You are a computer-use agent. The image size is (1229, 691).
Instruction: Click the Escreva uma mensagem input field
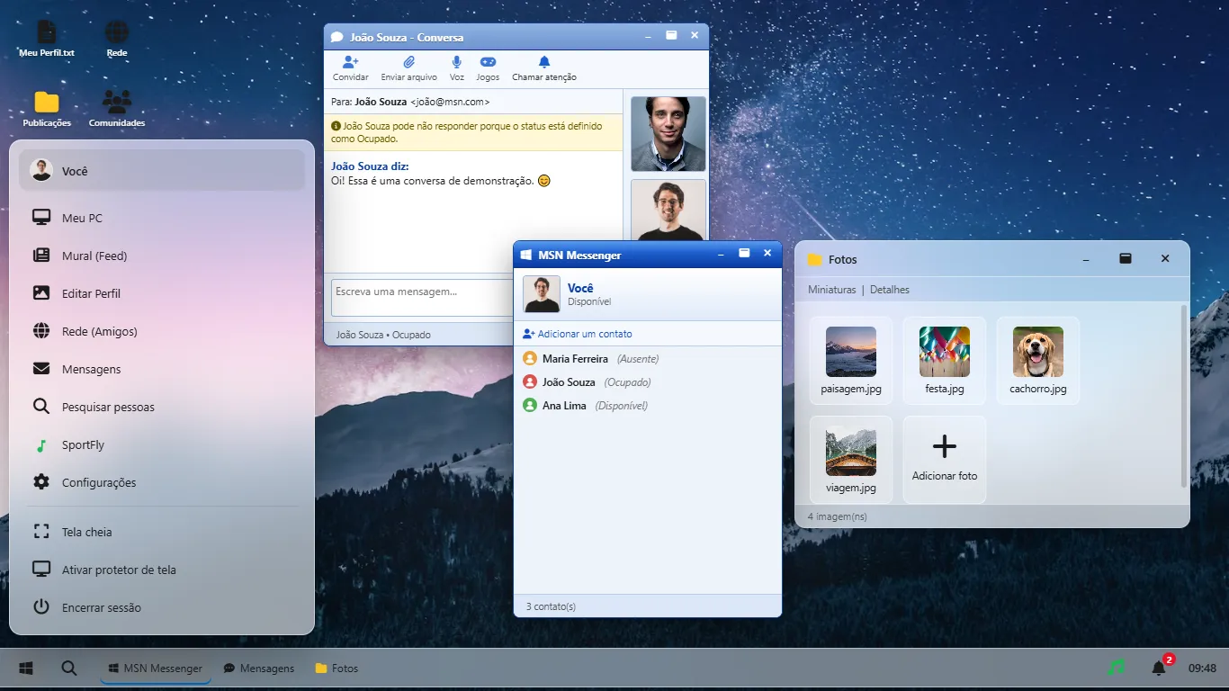(x=422, y=298)
